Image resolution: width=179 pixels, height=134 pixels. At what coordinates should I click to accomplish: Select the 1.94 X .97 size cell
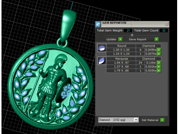tap(121, 63)
